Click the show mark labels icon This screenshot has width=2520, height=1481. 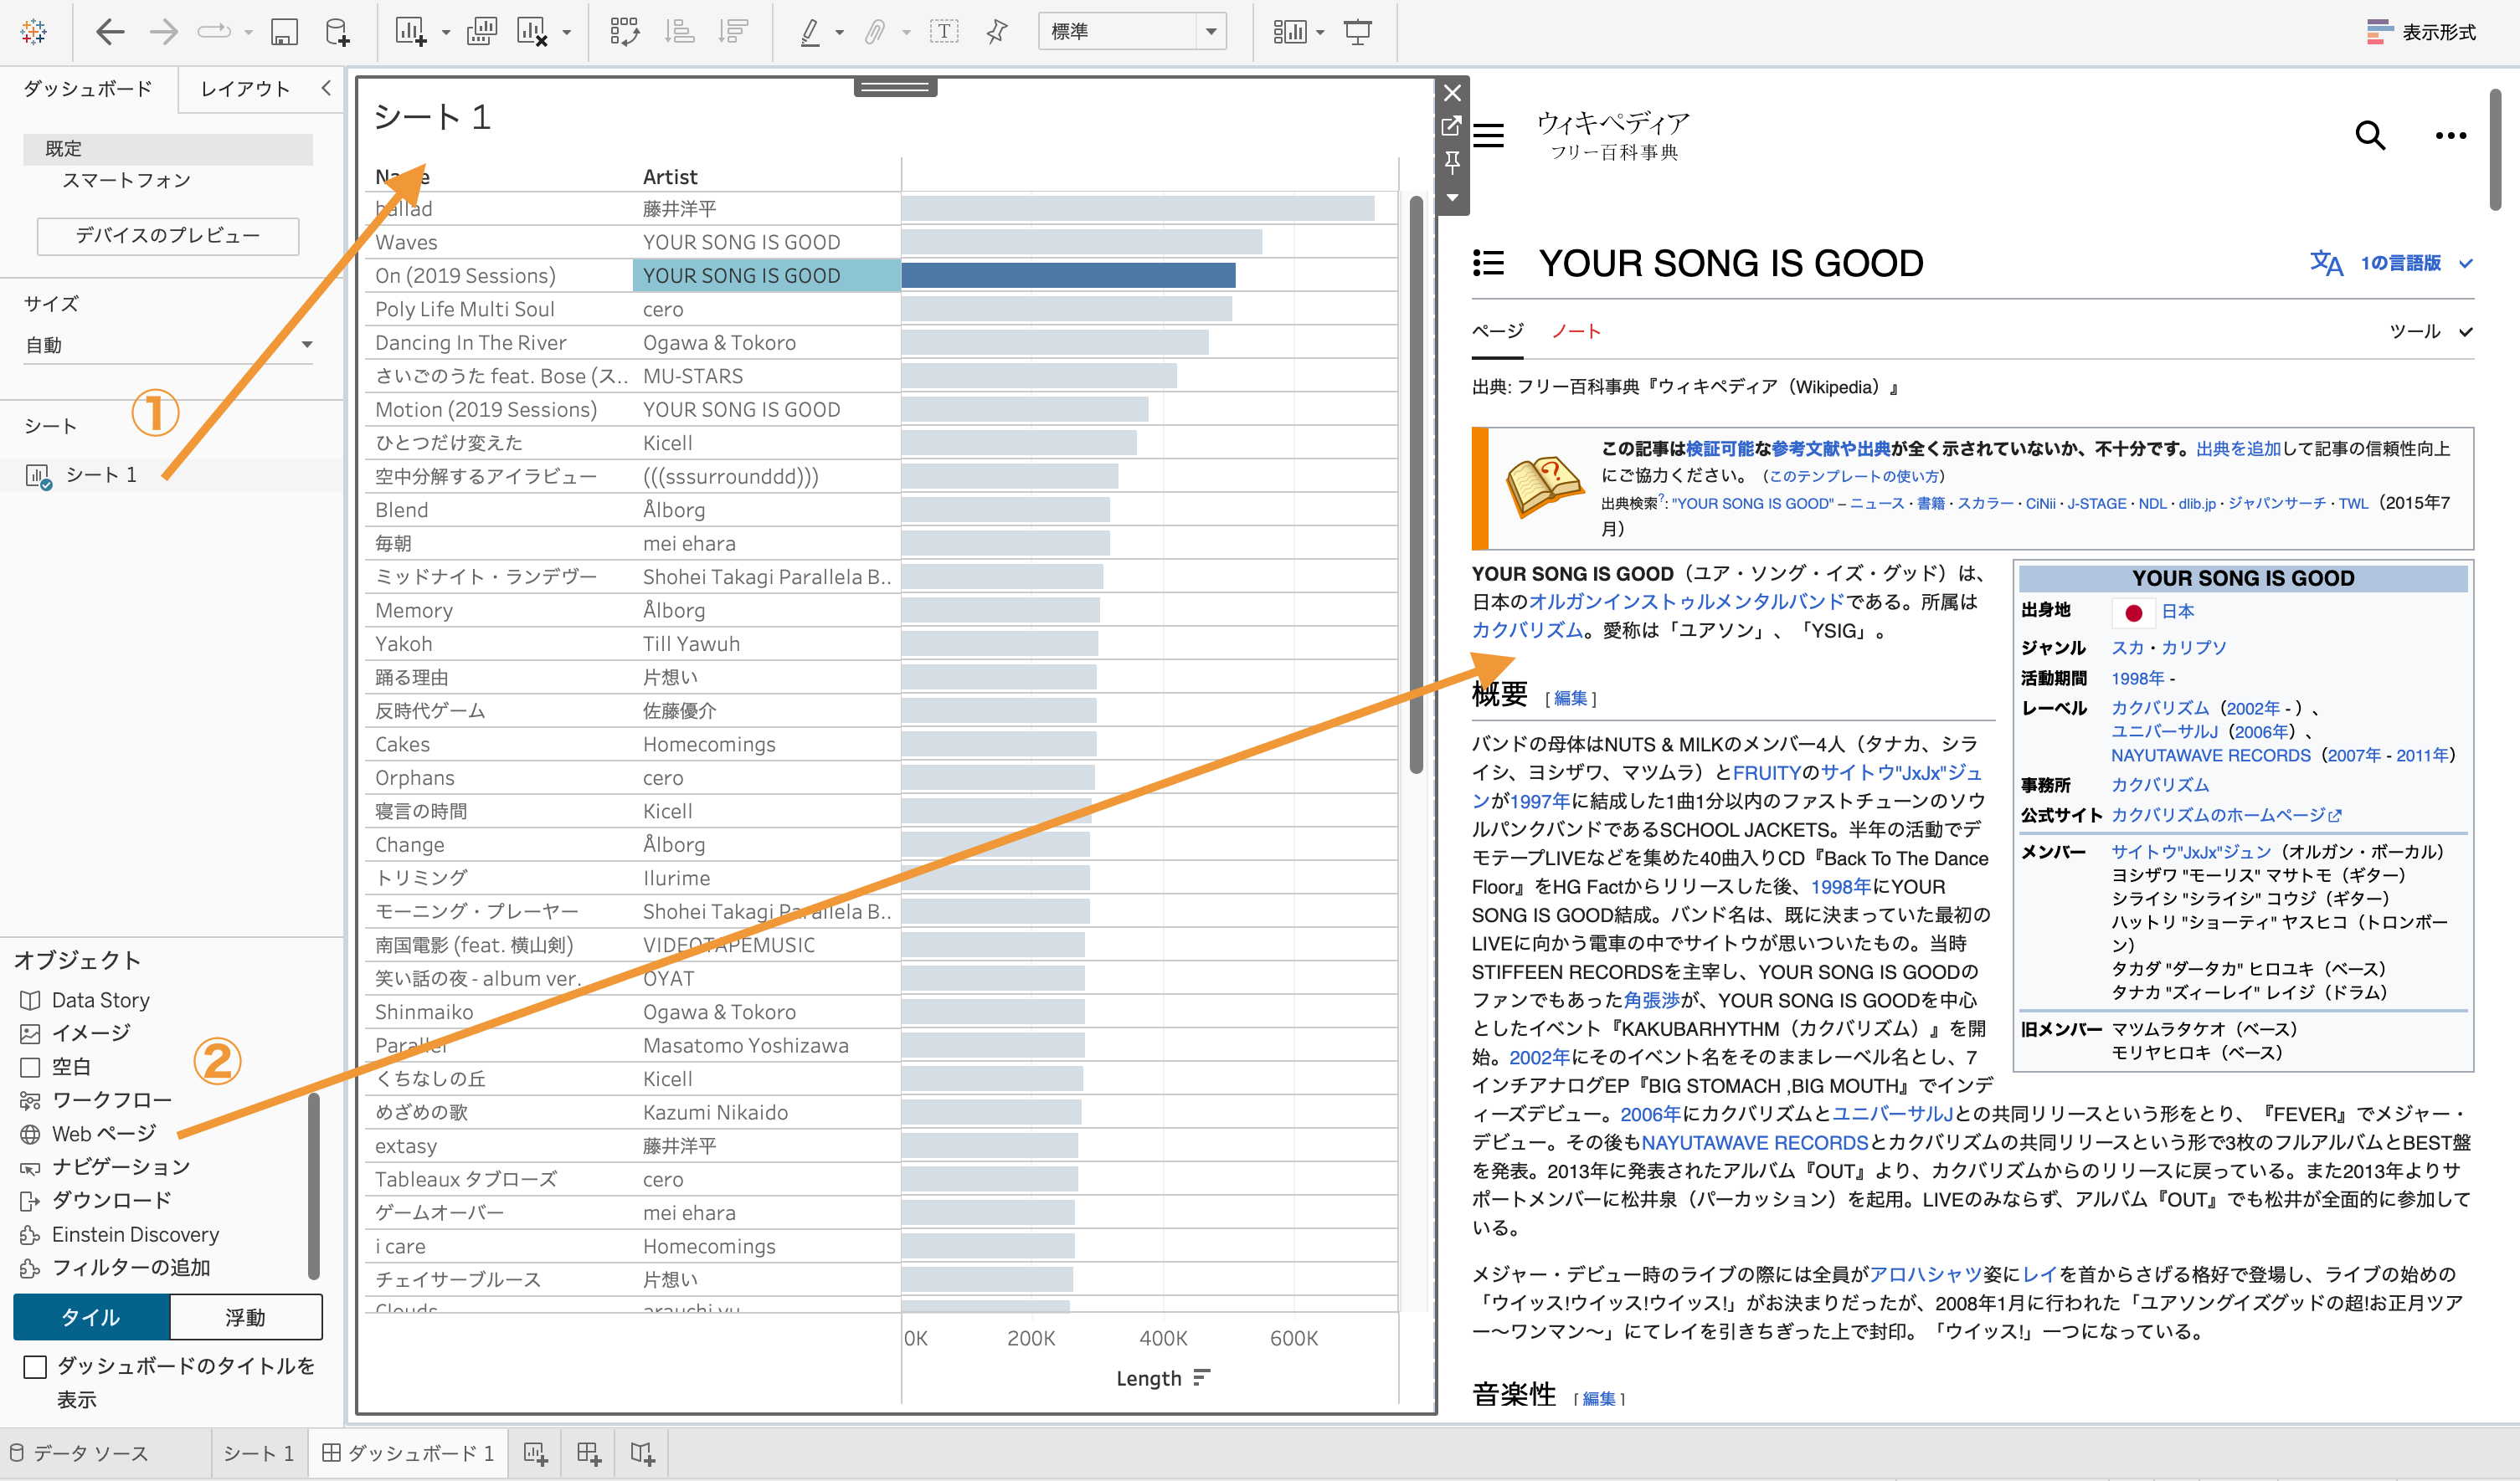click(x=943, y=32)
